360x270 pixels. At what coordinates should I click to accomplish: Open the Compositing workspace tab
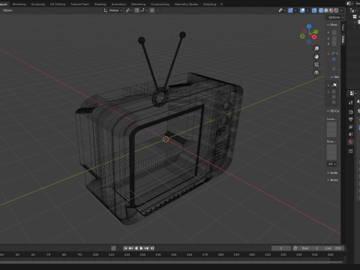(160, 4)
